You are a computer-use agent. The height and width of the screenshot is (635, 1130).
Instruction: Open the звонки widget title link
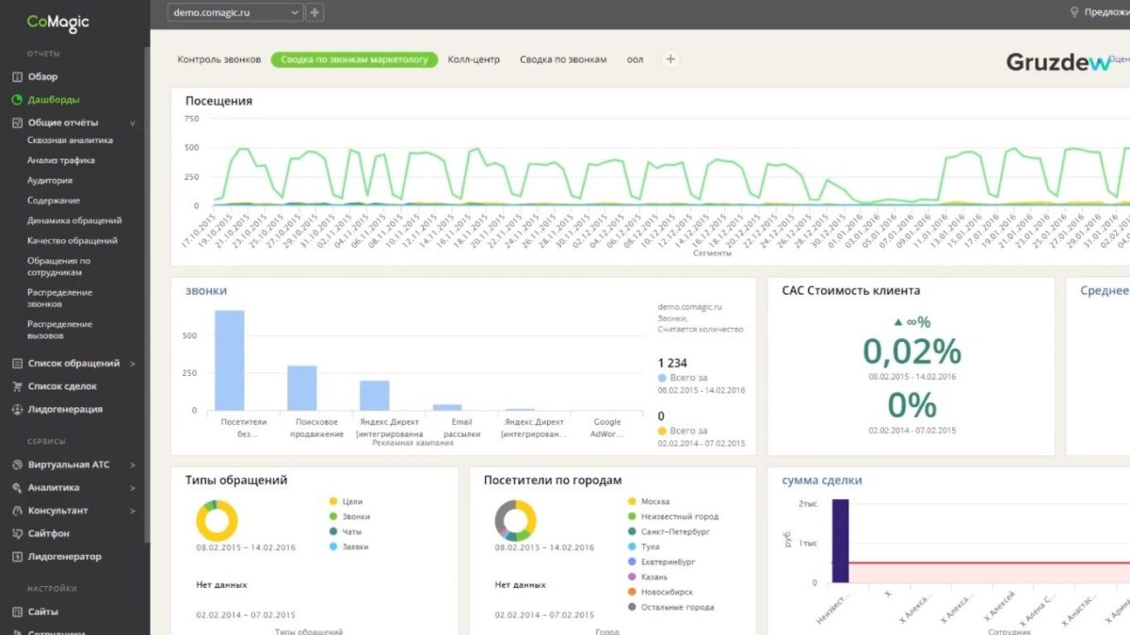[x=205, y=291]
